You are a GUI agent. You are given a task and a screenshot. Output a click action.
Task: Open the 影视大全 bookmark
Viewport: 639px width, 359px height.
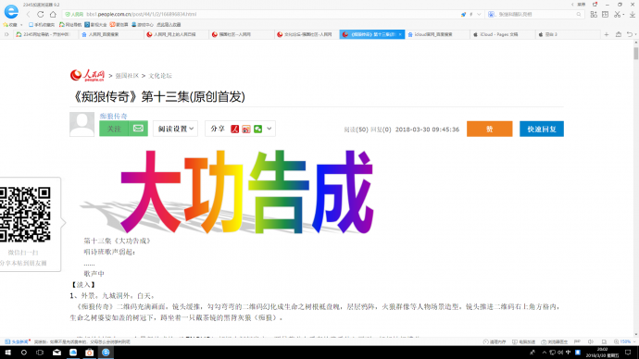pyautogui.click(x=95, y=25)
